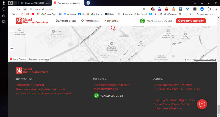Open the rutracker bookmark
Image resolution: width=220 pixels, height=117 pixels.
click(x=97, y=14)
